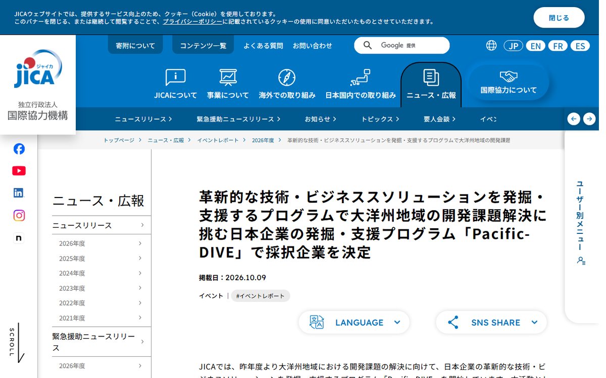606x378 pixels.
Task: Close the cookie banner with 閉じる
Action: (x=559, y=18)
